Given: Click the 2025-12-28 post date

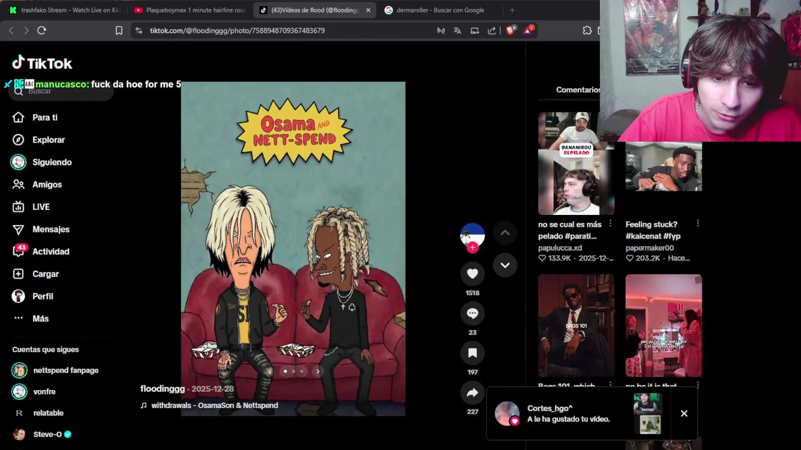Looking at the screenshot, I should click(x=213, y=389).
